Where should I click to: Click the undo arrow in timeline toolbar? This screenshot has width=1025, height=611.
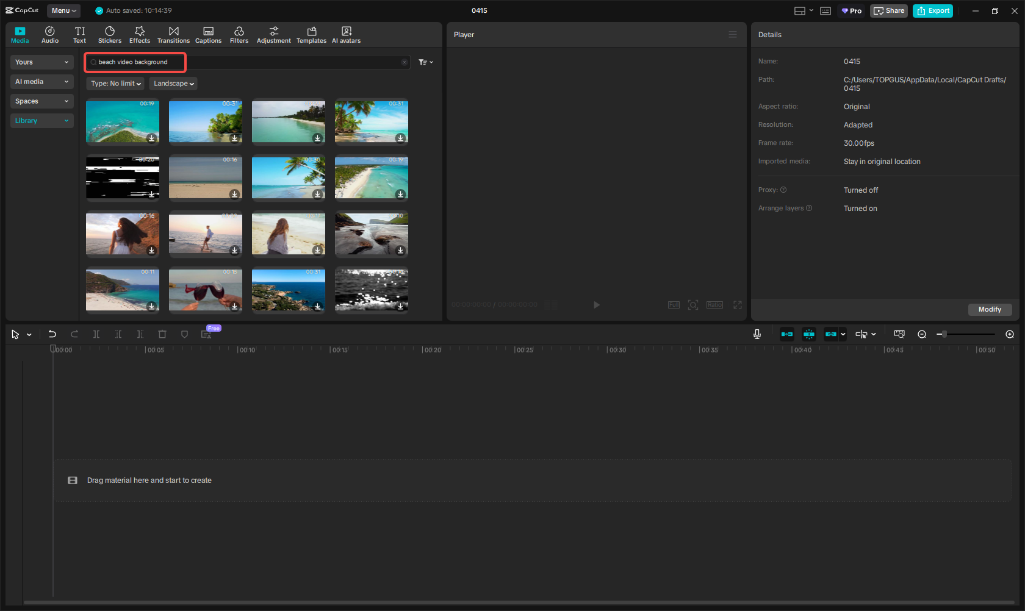[x=52, y=334]
